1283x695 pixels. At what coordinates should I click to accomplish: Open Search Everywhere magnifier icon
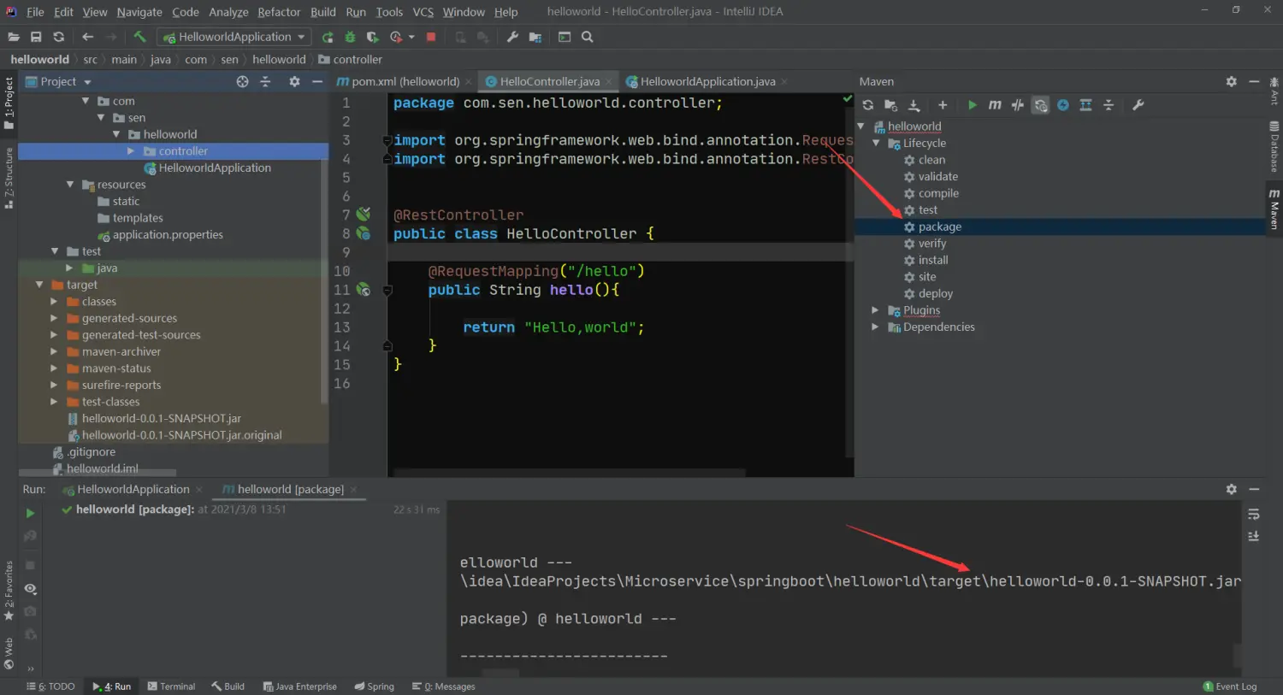(x=588, y=37)
